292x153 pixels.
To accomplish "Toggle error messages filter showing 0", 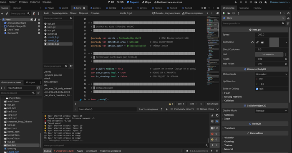I will [214, 134].
